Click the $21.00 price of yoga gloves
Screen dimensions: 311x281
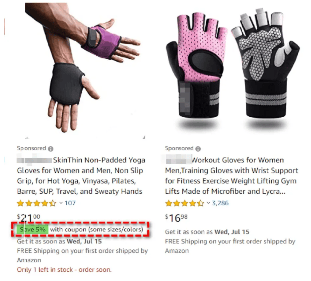(x=29, y=218)
